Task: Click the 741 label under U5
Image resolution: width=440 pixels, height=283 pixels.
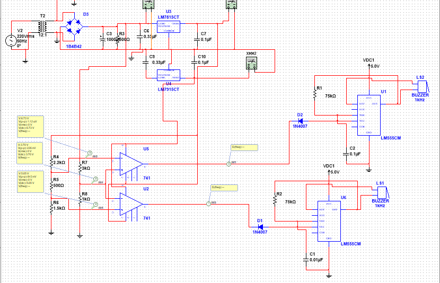Action: [x=147, y=178]
